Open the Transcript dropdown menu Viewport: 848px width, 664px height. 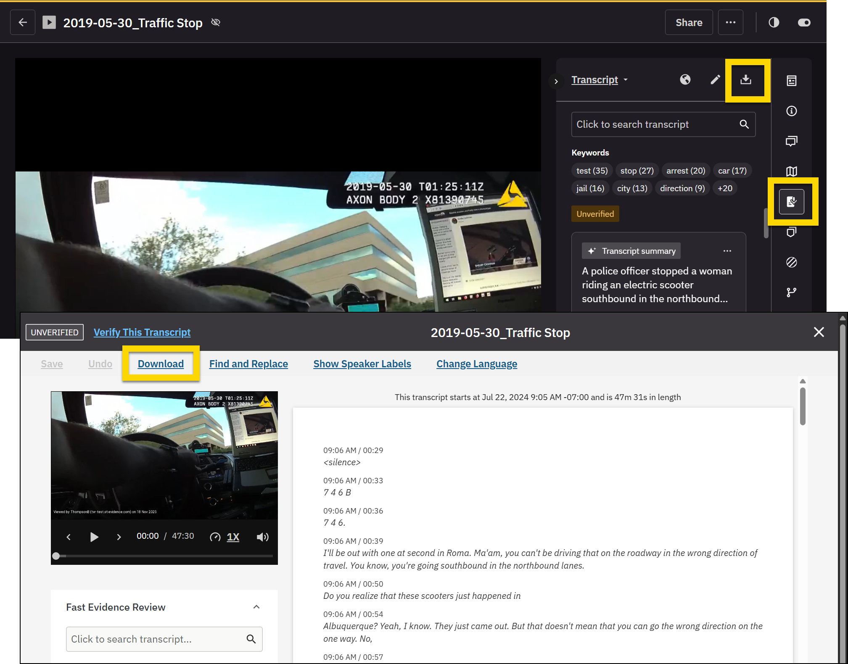point(599,80)
